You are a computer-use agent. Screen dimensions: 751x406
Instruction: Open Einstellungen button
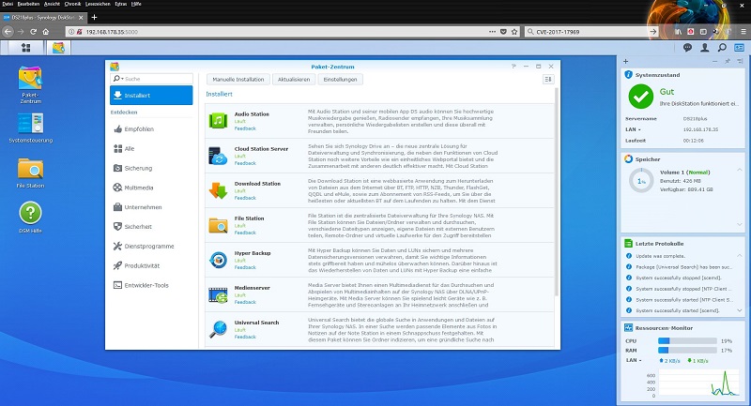[340, 80]
